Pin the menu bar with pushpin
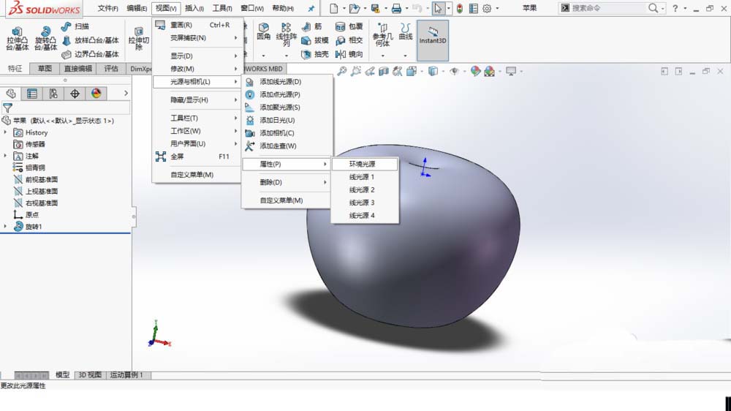 (311, 8)
